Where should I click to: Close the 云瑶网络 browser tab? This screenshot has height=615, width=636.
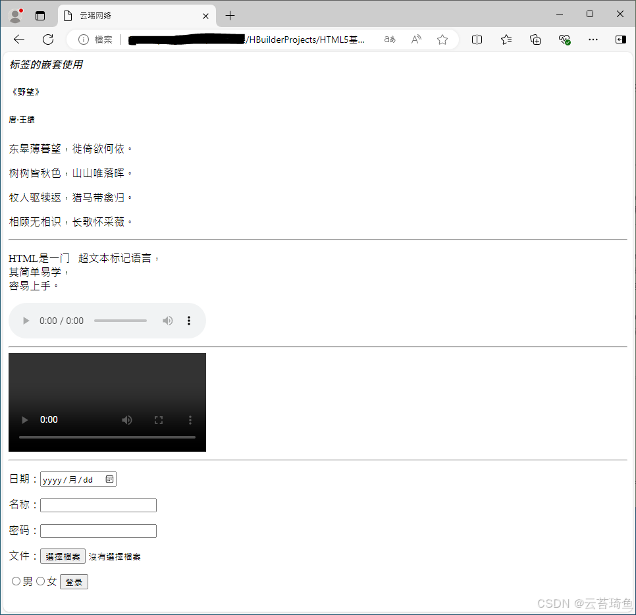(x=205, y=16)
